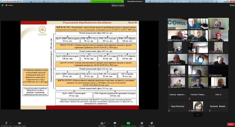Click the View button at top right
The image size is (235, 127).
(232, 5)
